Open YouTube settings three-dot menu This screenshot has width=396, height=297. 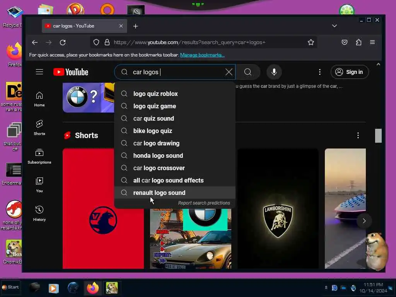(x=320, y=72)
